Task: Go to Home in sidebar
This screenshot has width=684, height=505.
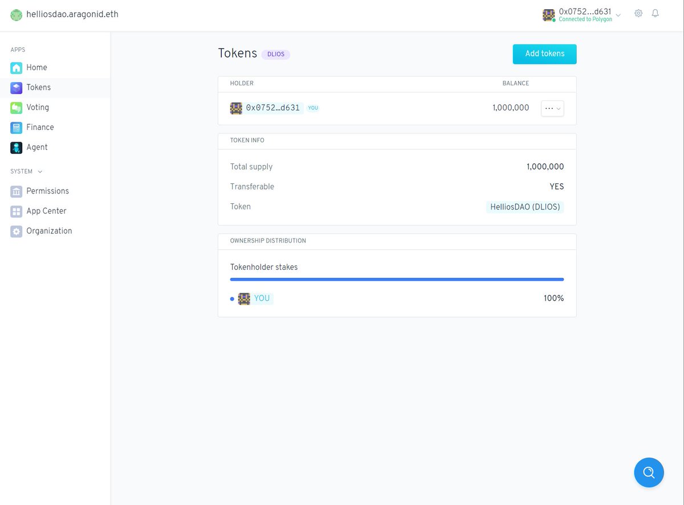Action: (36, 68)
